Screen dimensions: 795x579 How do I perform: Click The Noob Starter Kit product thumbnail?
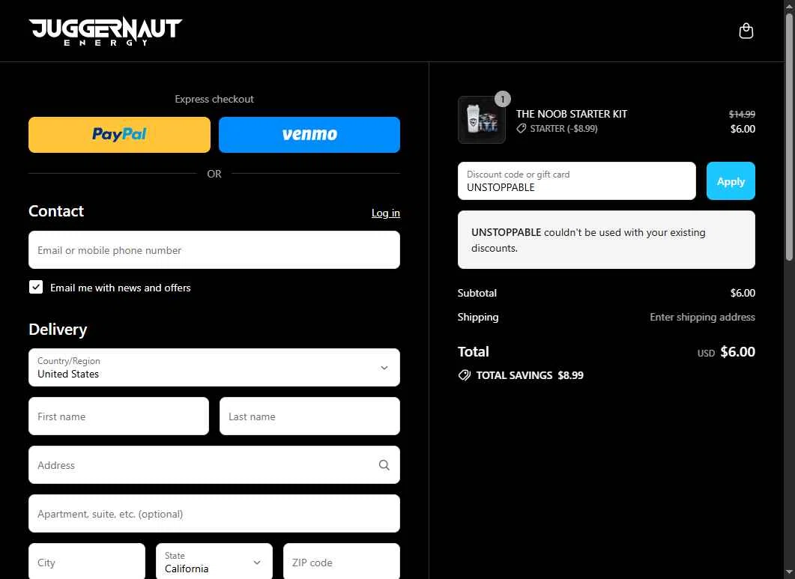tap(481, 120)
